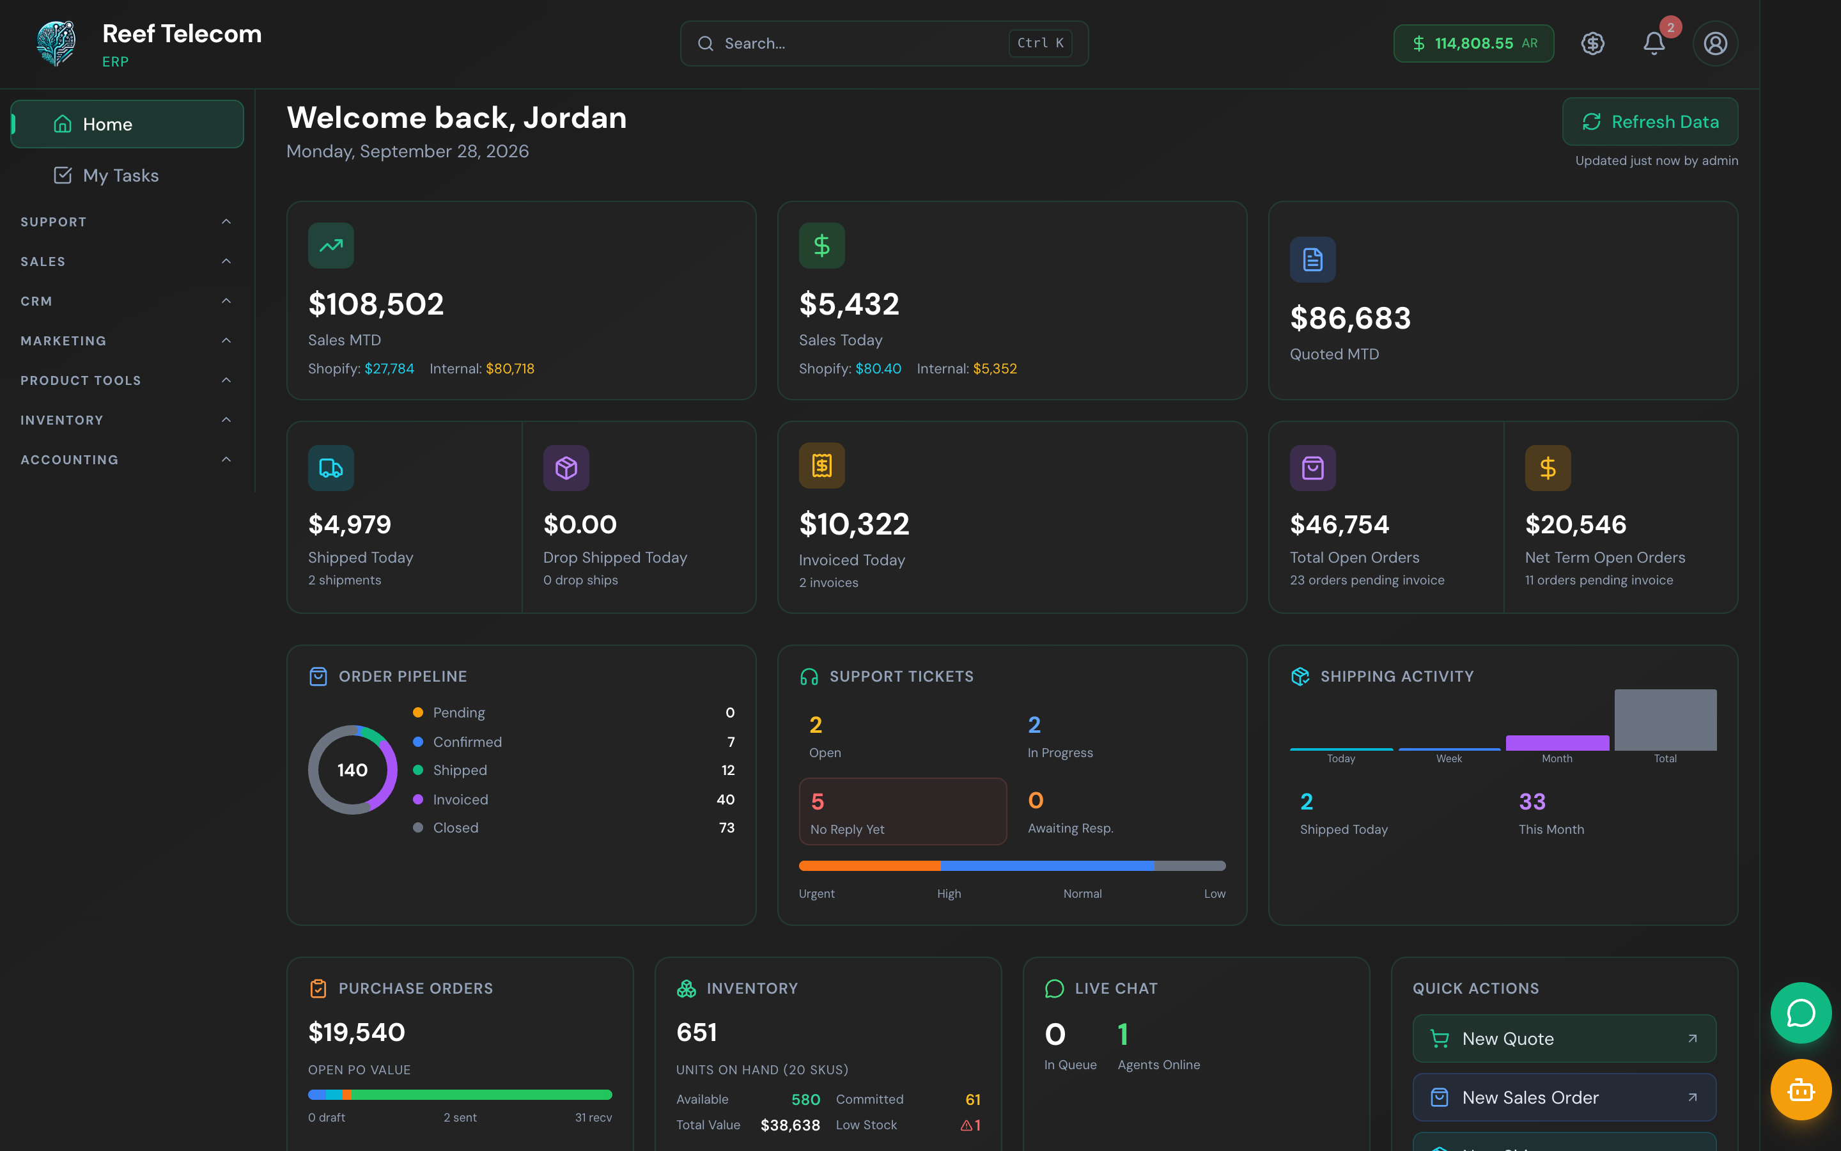Click the '23 orders pending invoice' text
The width and height of the screenshot is (1841, 1151).
coord(1367,580)
